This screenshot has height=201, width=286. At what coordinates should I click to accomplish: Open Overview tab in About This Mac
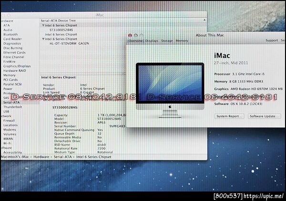135,41
